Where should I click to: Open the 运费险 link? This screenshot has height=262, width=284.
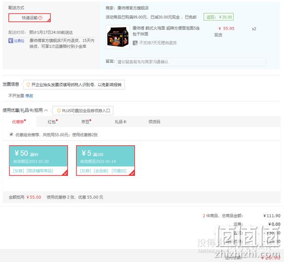pyautogui.click(x=19, y=41)
